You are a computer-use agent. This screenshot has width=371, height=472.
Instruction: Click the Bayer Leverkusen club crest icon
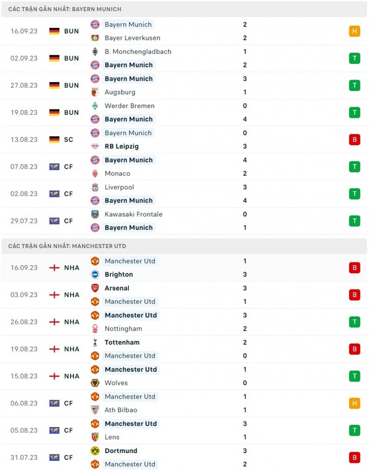(95, 38)
